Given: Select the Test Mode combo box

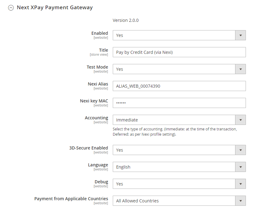Looking at the screenshot, I should click(174, 69).
